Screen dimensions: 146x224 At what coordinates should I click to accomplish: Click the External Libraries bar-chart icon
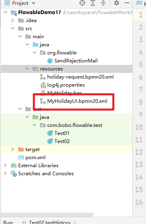click(x=14, y=166)
